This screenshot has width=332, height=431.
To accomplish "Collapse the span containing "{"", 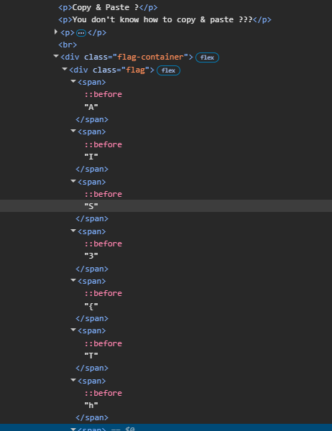I will coord(73,280).
